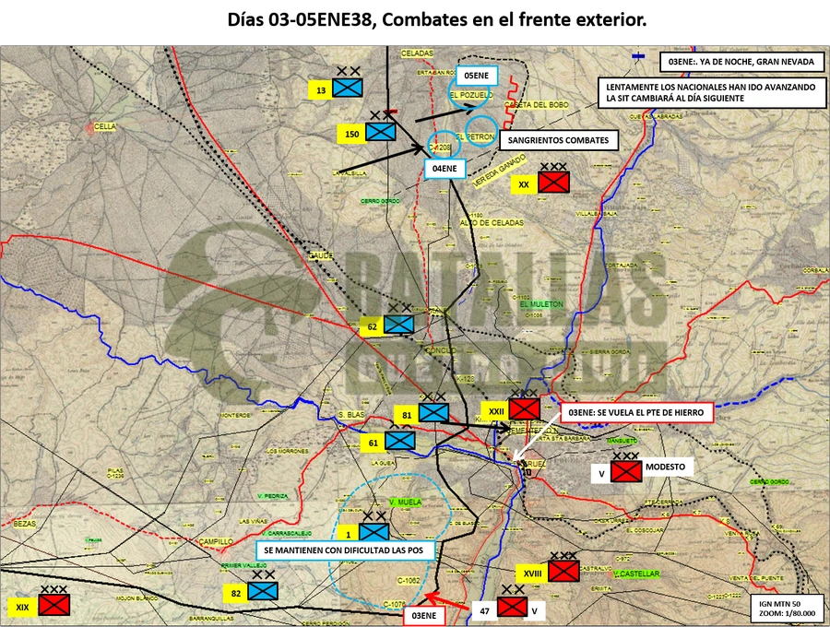This screenshot has width=830, height=627.
Task: Click the blue unit symbol beside label 13
Action: click(x=348, y=88)
